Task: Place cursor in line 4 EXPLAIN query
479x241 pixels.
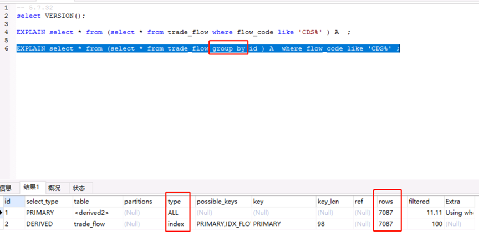Action: (184, 32)
